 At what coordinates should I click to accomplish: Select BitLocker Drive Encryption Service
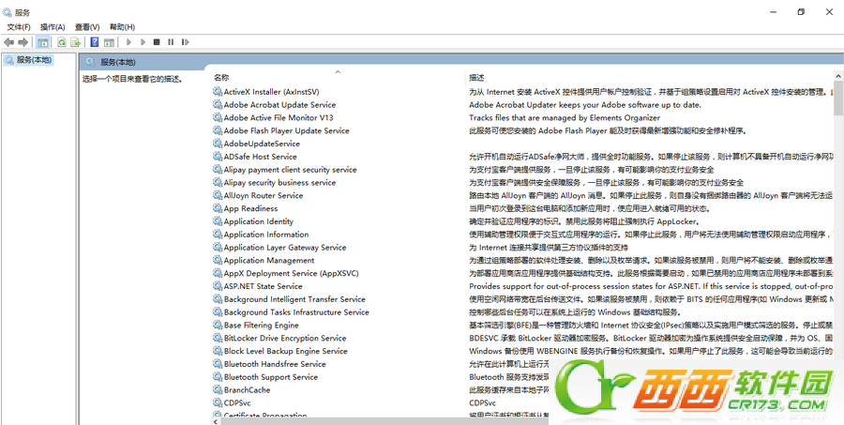[285, 338]
